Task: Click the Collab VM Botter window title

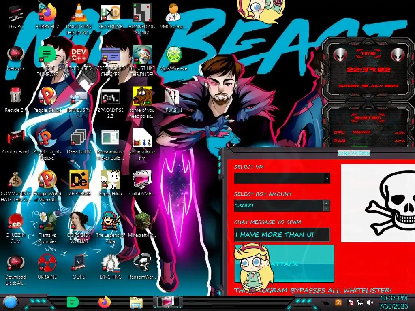Action: click(354, 153)
